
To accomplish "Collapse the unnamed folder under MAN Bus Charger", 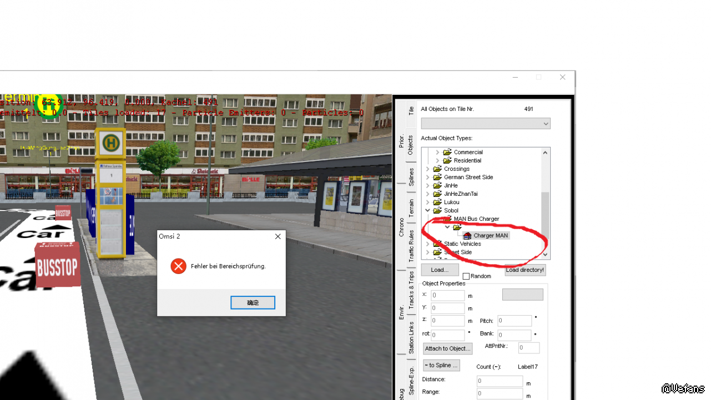I will (447, 227).
